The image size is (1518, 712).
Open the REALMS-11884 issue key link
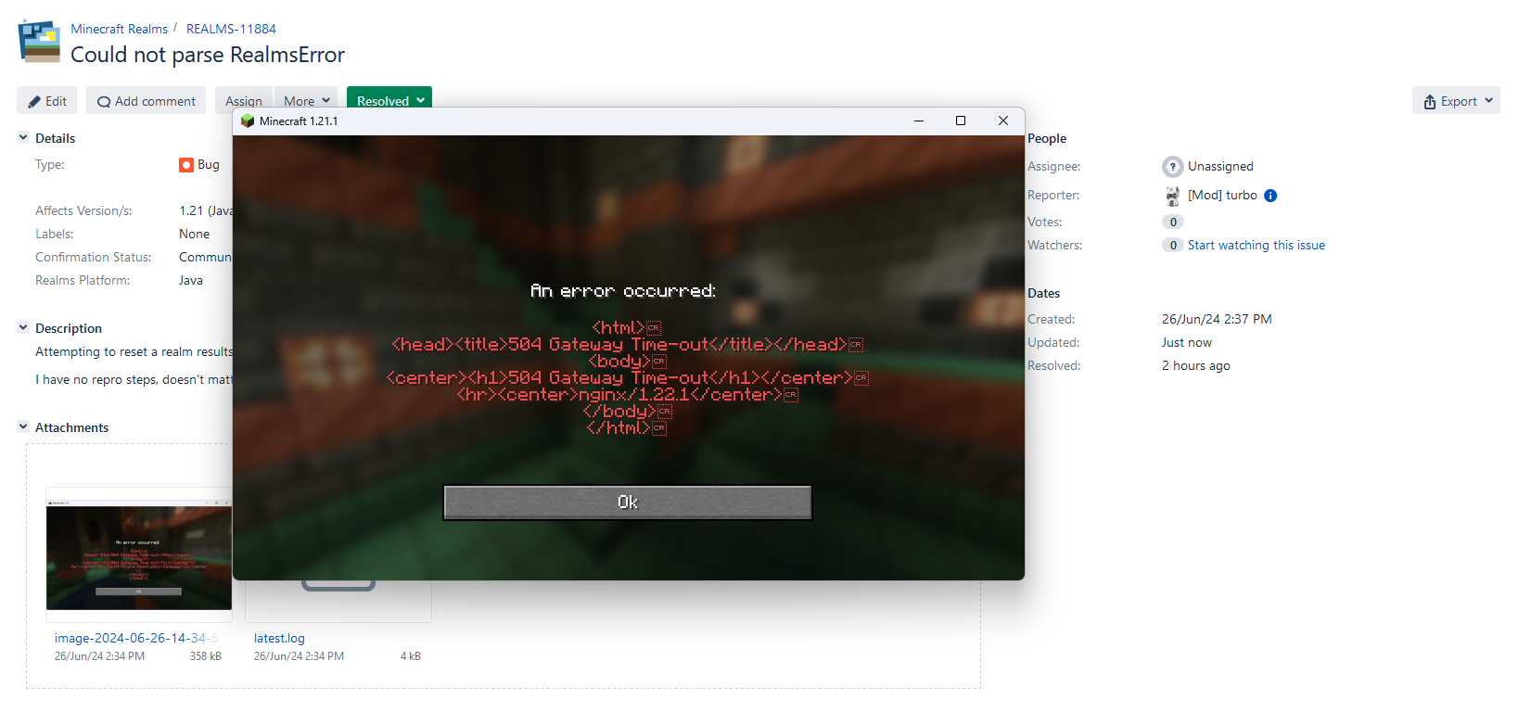[x=231, y=29]
